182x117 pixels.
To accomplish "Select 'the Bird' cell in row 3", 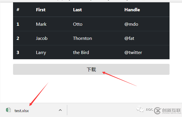I will [x=81, y=52].
